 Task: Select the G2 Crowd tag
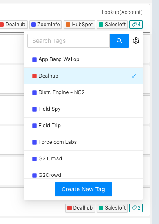(83, 159)
